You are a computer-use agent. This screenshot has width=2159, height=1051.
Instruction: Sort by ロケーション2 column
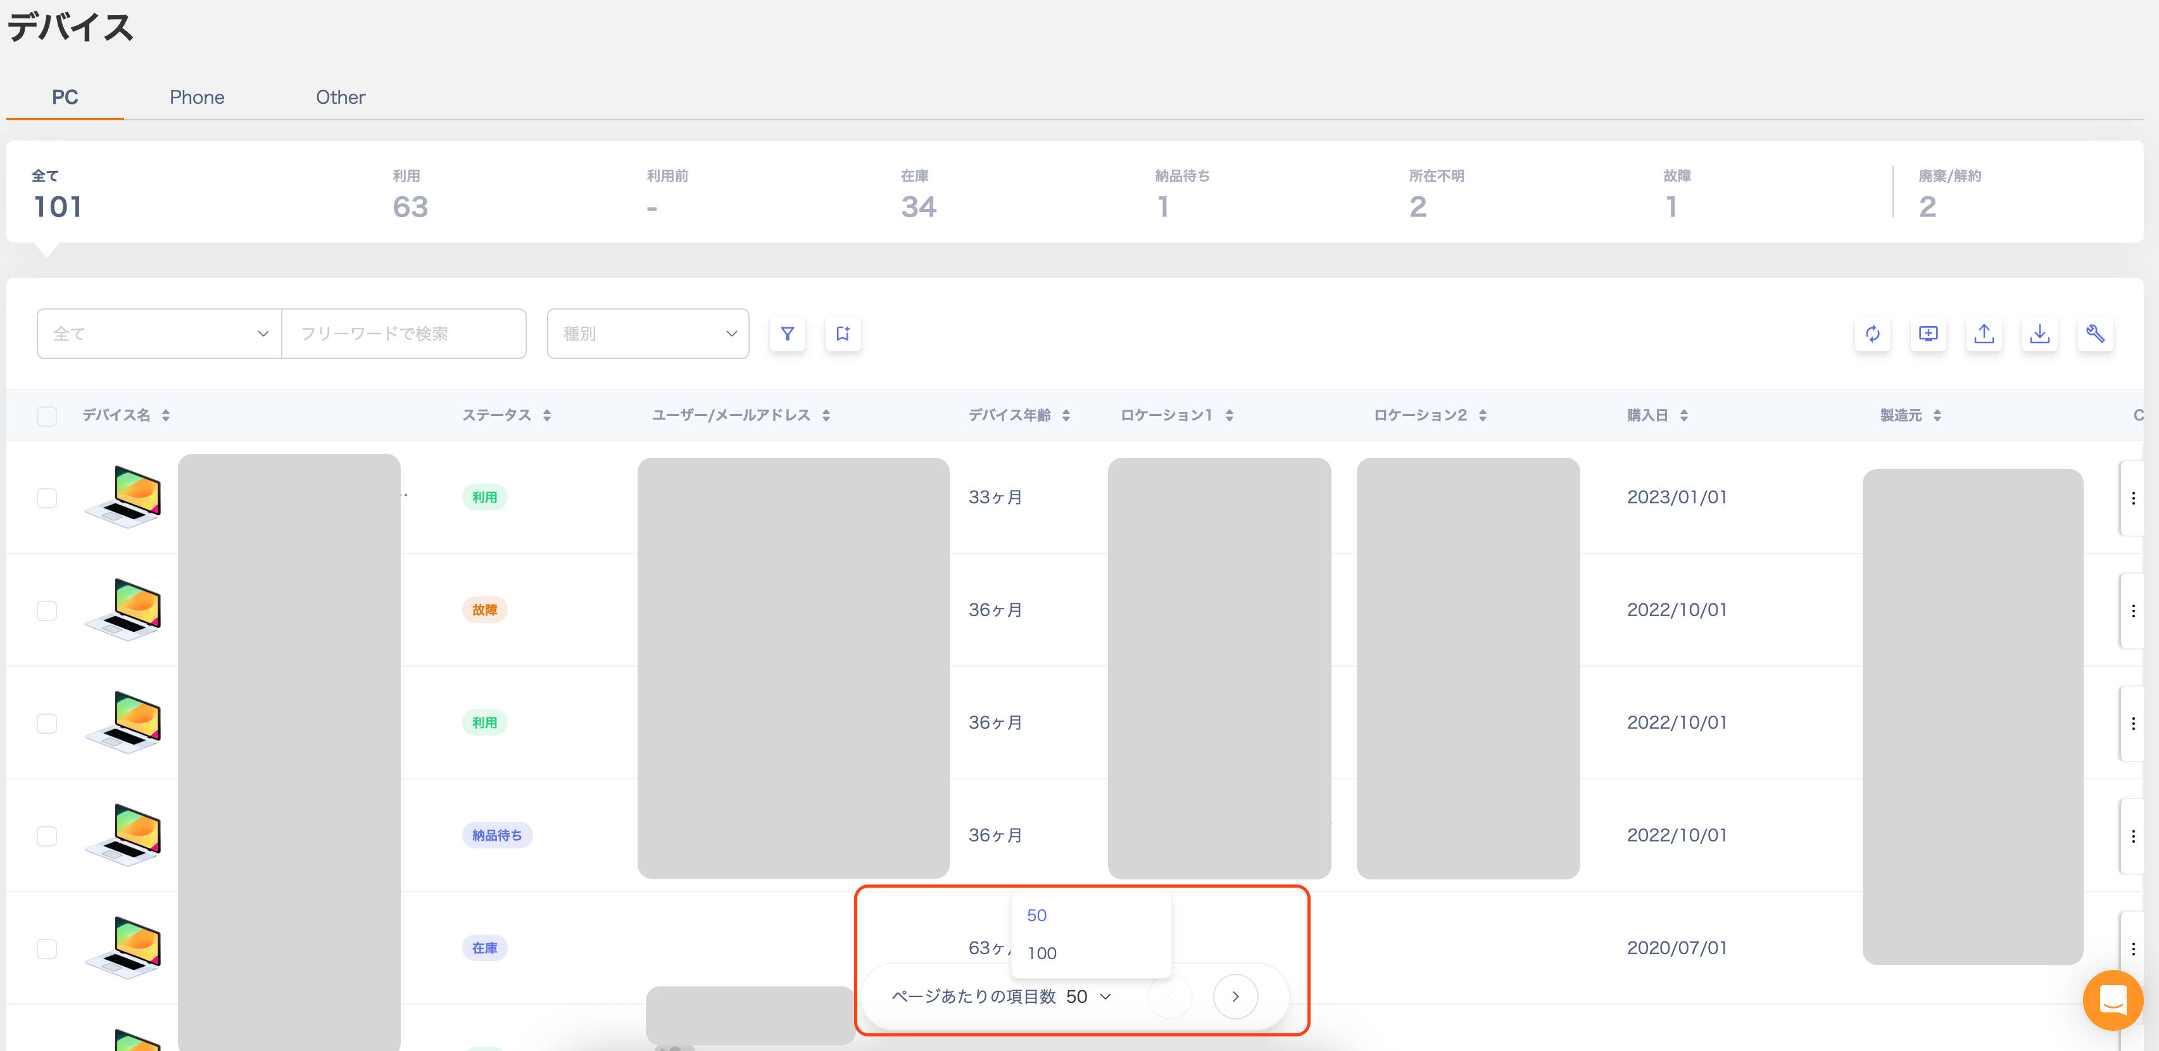click(1483, 415)
